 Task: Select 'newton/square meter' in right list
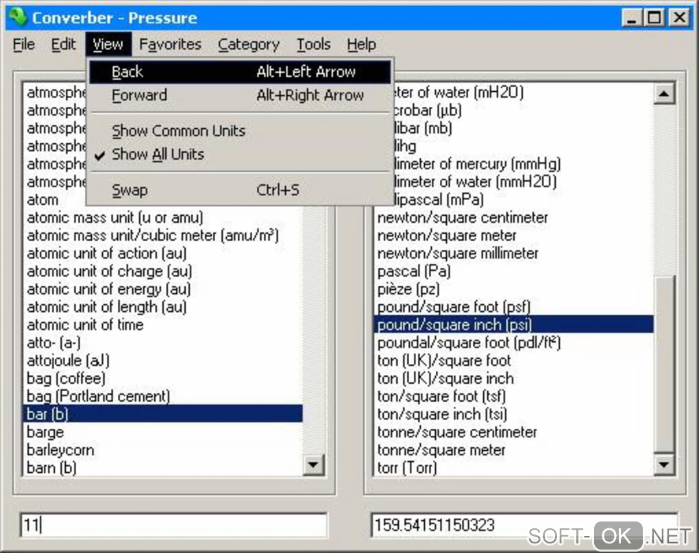[514, 235]
